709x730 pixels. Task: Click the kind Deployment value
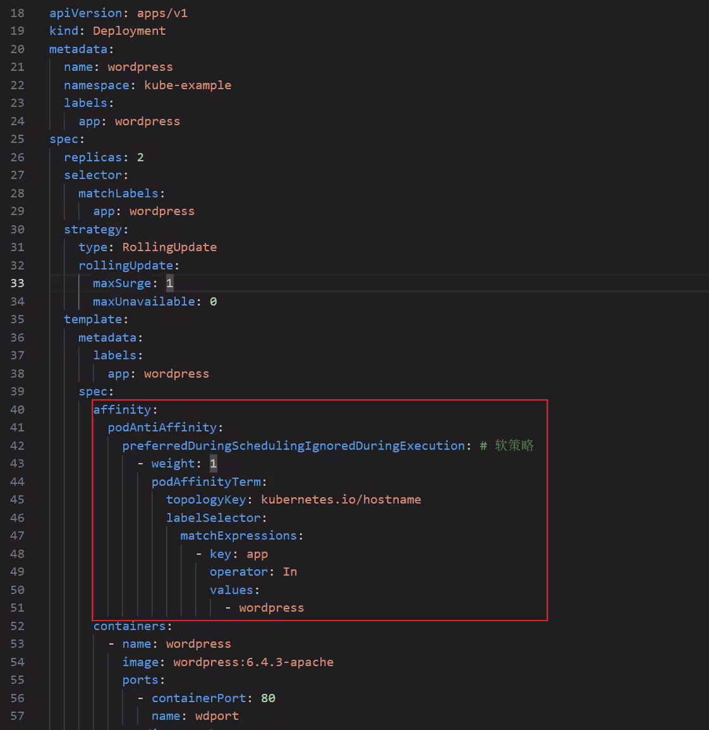(130, 31)
